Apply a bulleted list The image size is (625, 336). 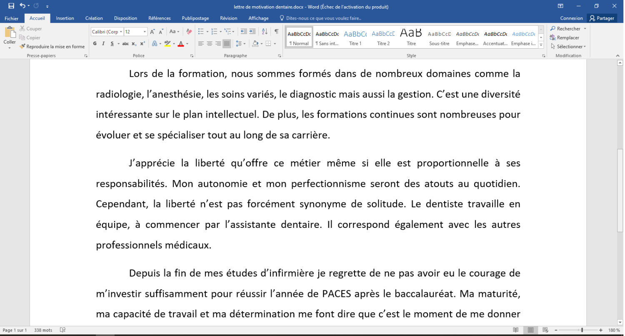(x=201, y=32)
